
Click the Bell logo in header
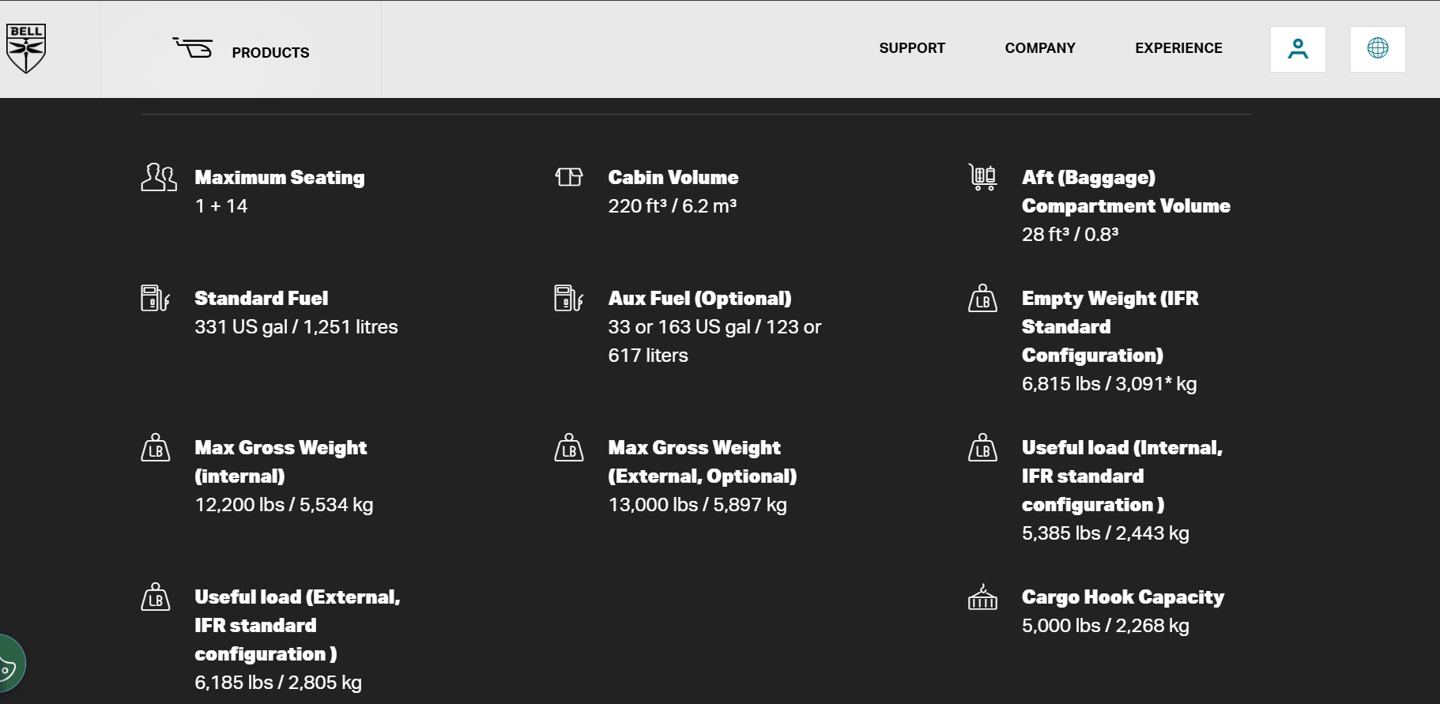pos(26,48)
